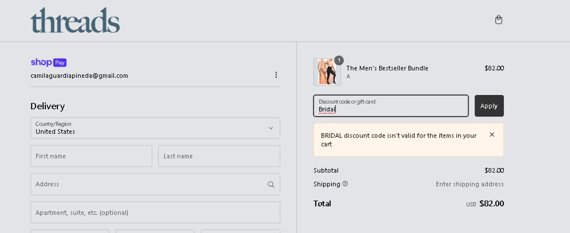Click the First name field
Image resolution: width=570 pixels, height=233 pixels.
point(91,156)
